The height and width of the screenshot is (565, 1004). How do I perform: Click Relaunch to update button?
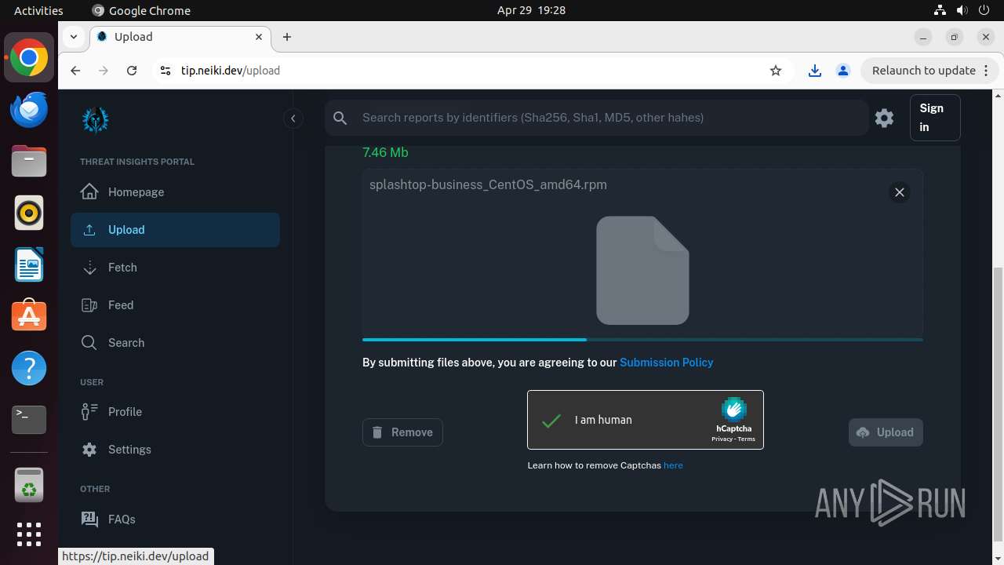click(924, 71)
